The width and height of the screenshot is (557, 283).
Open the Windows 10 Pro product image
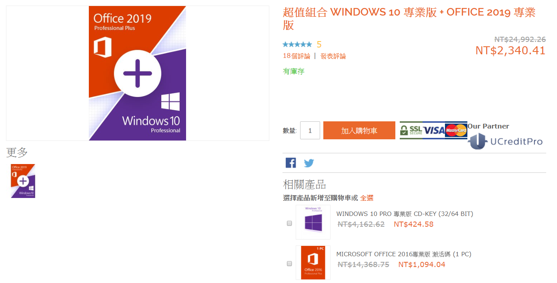(313, 222)
